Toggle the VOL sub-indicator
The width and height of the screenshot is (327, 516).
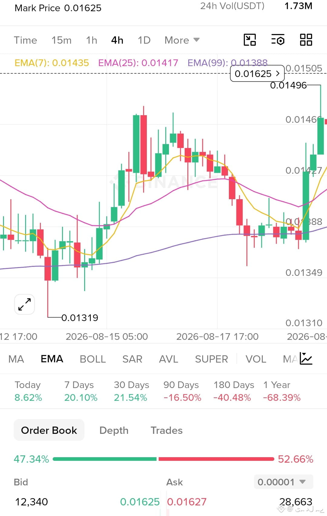coord(256,359)
